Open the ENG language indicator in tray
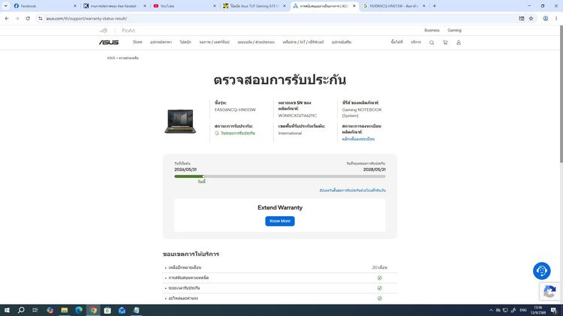The width and height of the screenshot is (563, 316). click(522, 310)
